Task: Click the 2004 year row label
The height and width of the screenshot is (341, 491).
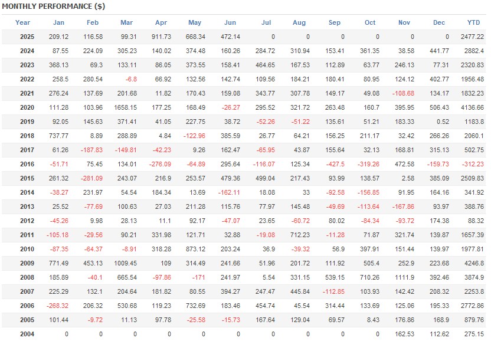Action: point(27,334)
